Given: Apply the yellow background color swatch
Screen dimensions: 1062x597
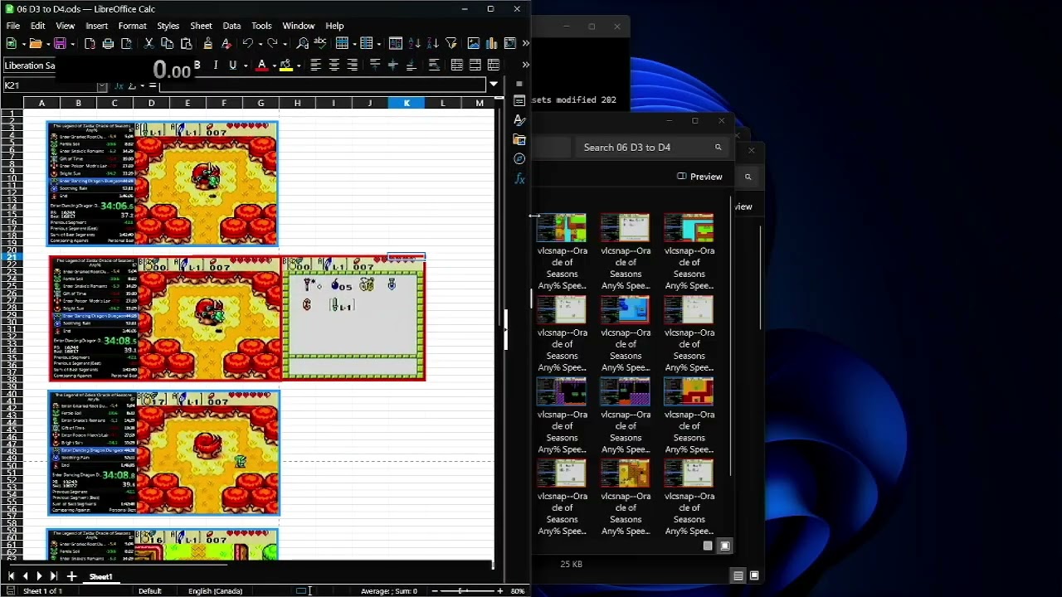Looking at the screenshot, I should [286, 65].
